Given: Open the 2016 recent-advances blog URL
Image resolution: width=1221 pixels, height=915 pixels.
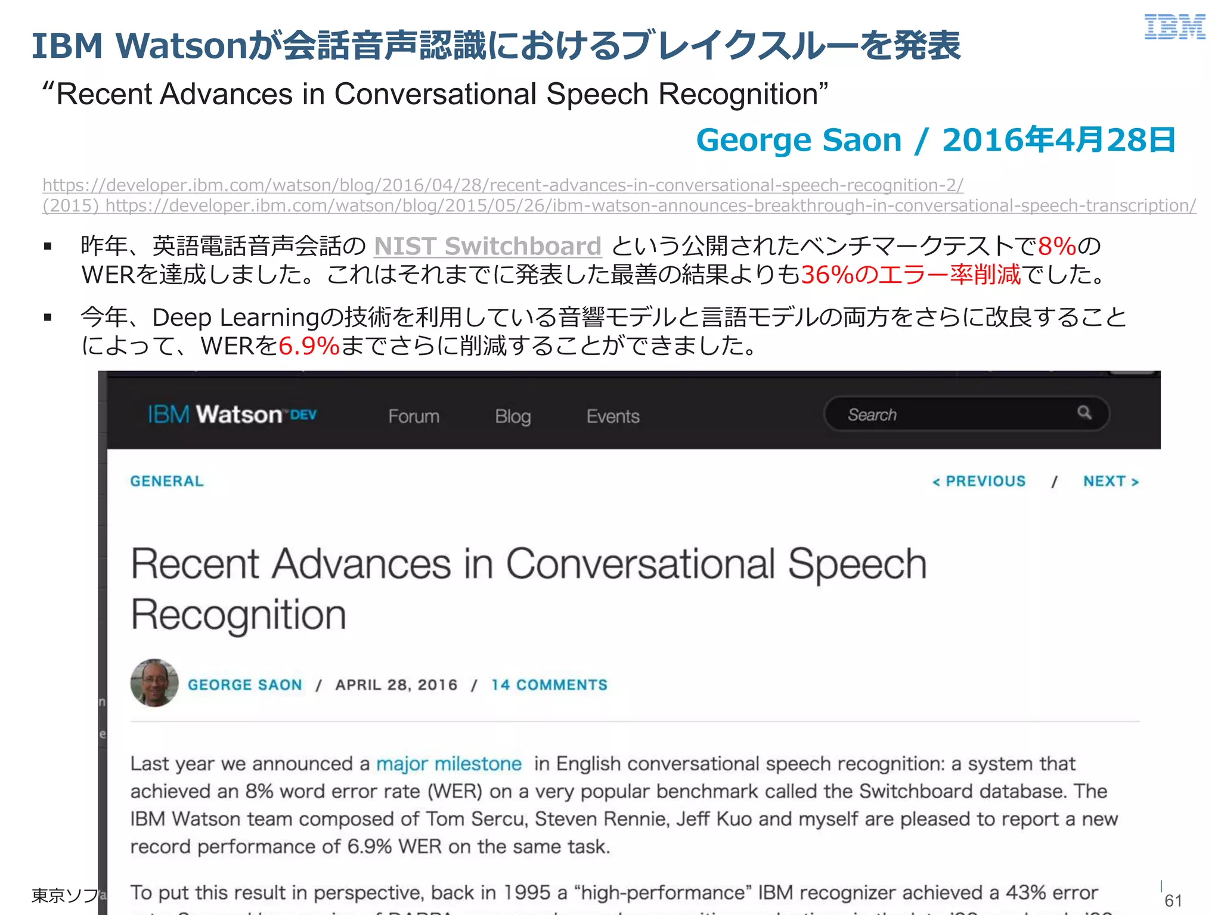Looking at the screenshot, I should pos(503,185).
